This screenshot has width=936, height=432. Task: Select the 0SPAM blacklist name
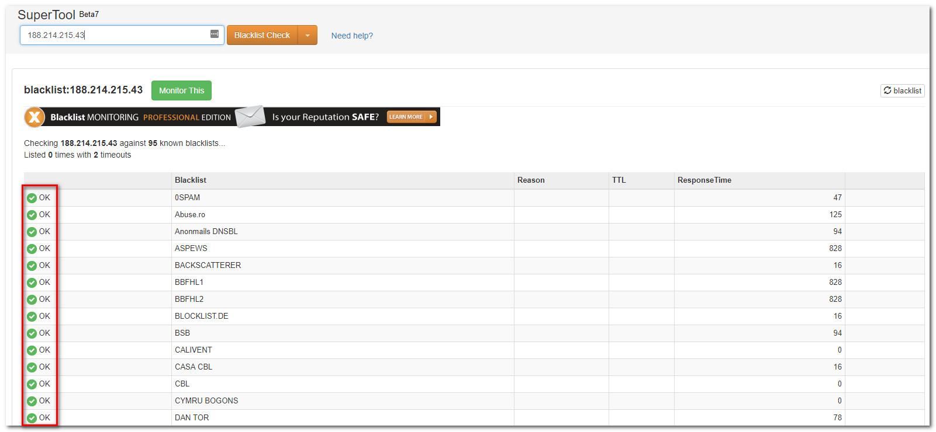pyautogui.click(x=187, y=197)
